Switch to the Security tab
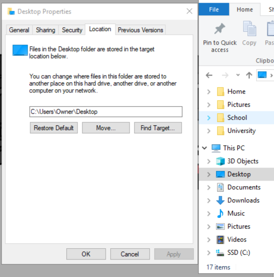 (72, 30)
